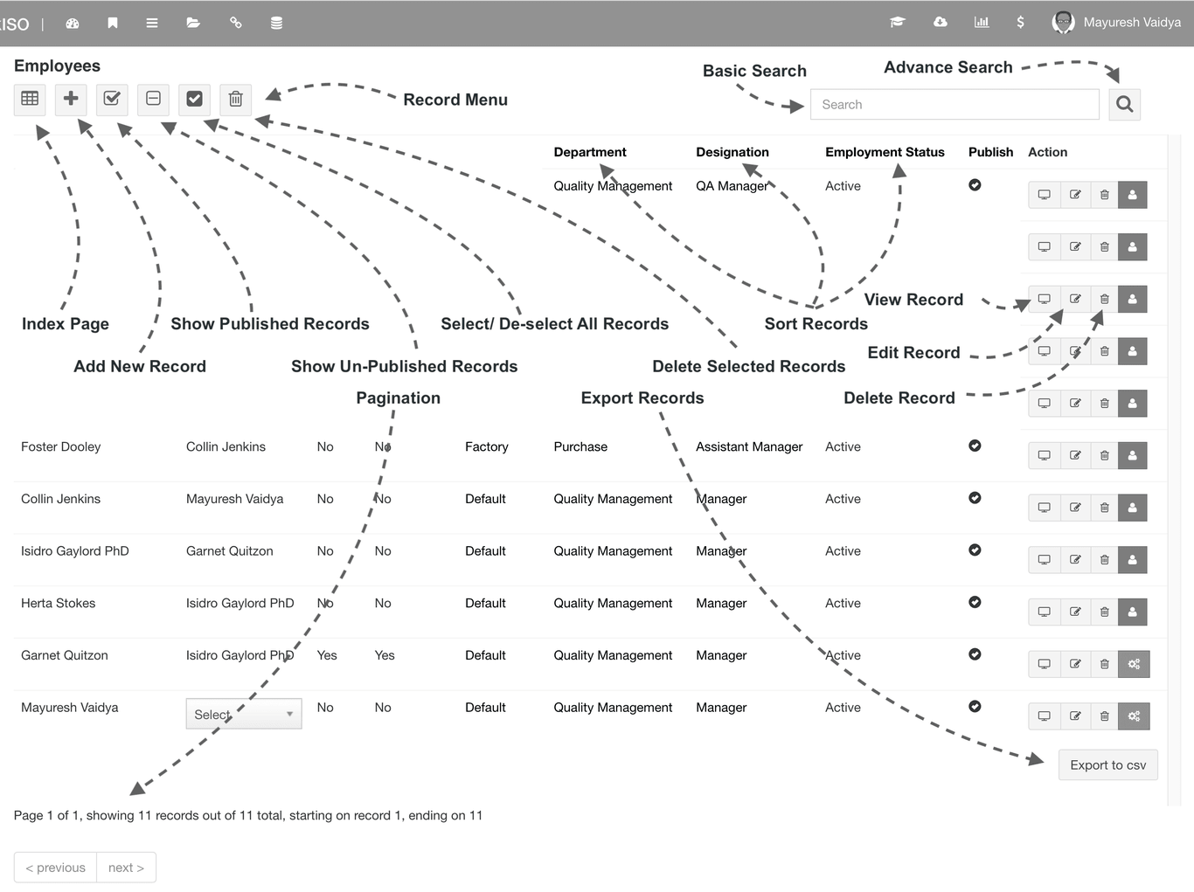1194x892 pixels.
Task: Click the open folder icon in top bar
Action: 193,23
